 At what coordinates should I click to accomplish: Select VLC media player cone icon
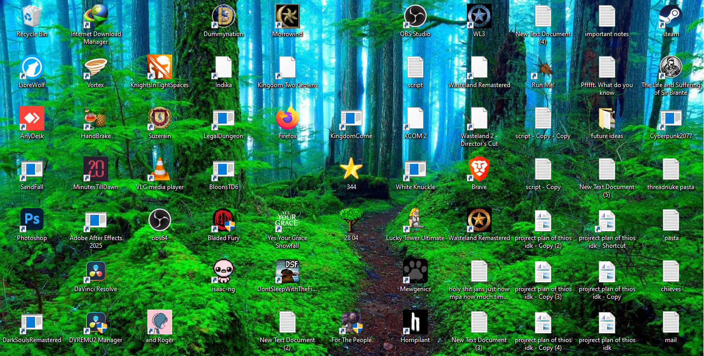[160, 169]
